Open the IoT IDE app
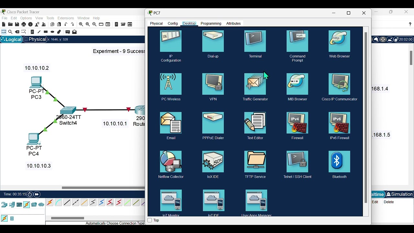 [213, 200]
